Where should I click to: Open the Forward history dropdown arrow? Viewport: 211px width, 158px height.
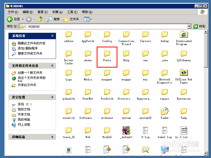35,19
